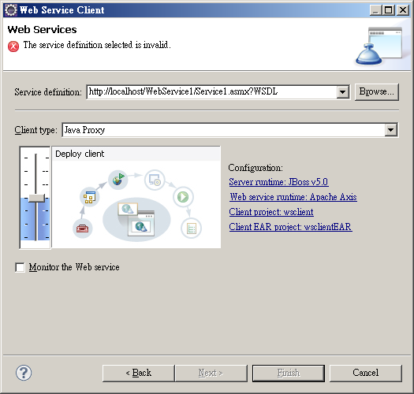Cancel the Web Service Client wizard
This screenshot has width=414, height=394.
coord(366,373)
